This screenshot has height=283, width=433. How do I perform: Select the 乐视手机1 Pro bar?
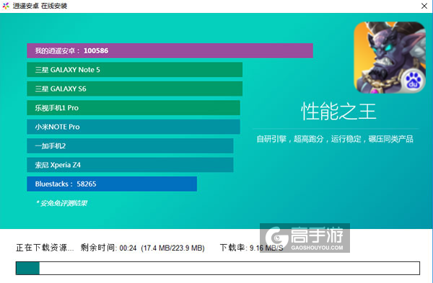(134, 108)
